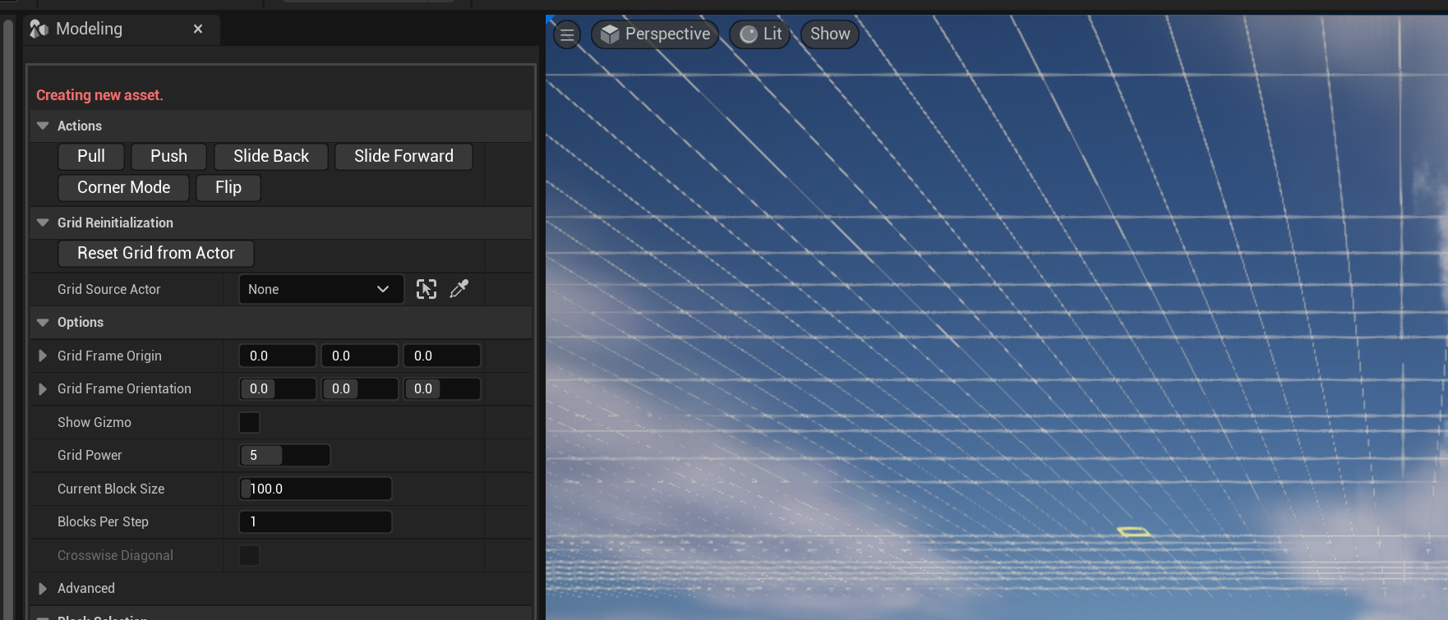
Task: Click Grid Frame Orientation second value field
Action: pos(360,388)
